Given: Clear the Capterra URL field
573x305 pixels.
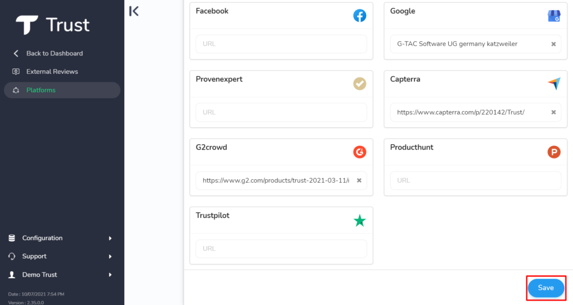Looking at the screenshot, I should tap(553, 112).
